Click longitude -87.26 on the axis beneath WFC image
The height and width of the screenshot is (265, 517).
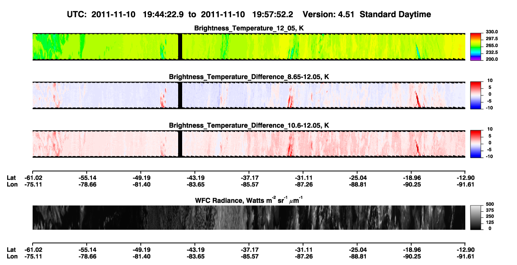pyautogui.click(x=304, y=257)
